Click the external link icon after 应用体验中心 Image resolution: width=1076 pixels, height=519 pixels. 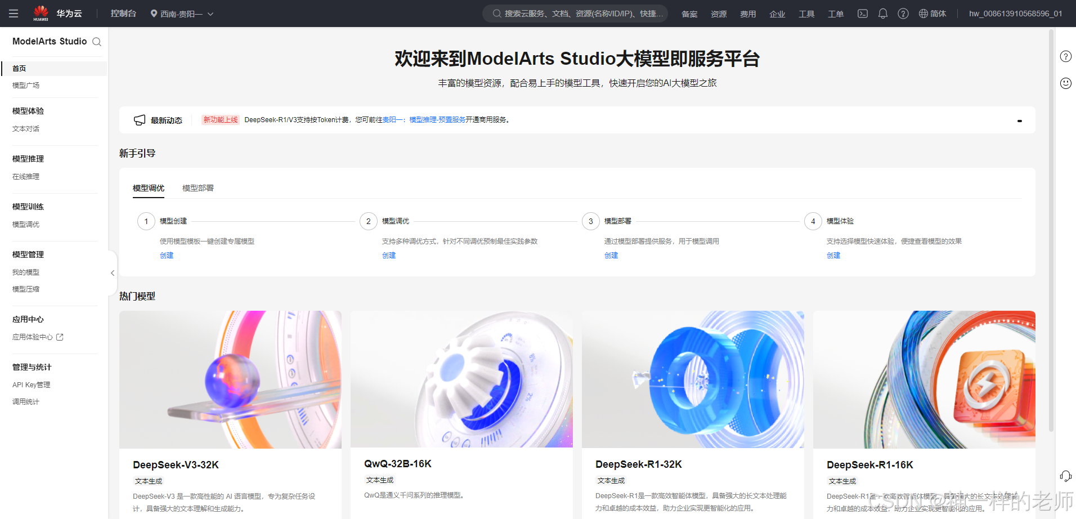(60, 337)
